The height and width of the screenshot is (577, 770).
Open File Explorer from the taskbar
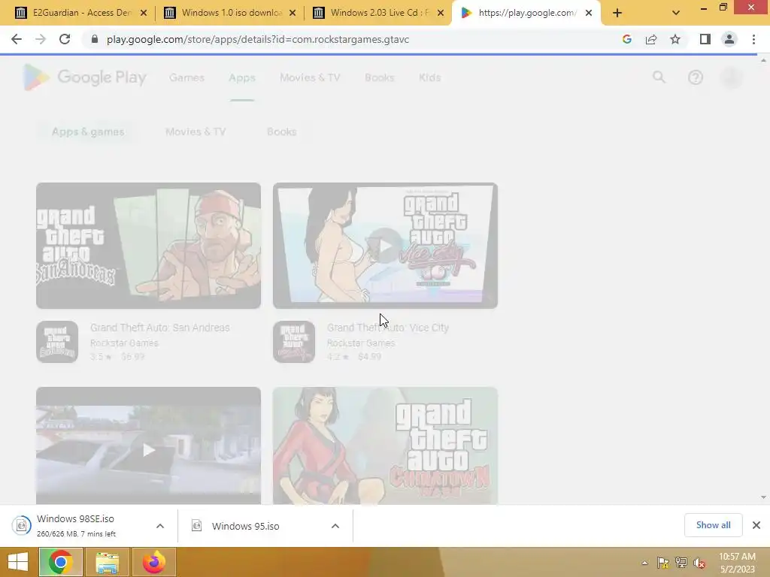pos(107,562)
